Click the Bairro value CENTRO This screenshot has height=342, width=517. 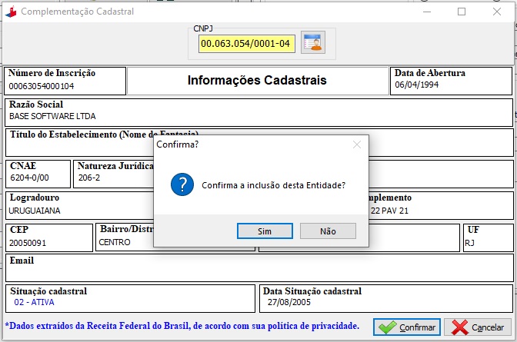pyautogui.click(x=115, y=242)
